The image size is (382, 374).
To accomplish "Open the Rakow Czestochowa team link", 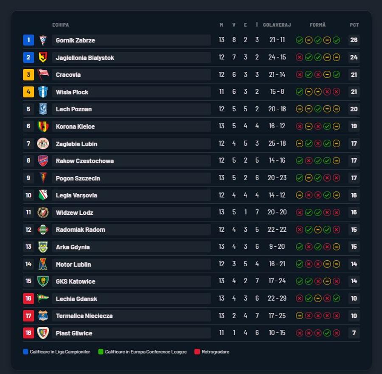I will (85, 161).
